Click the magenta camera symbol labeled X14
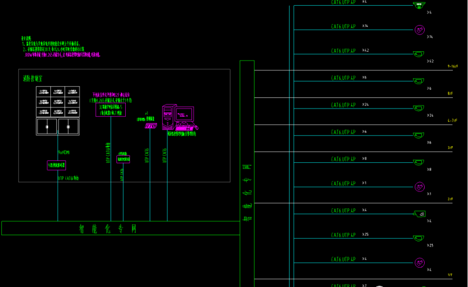468x287 pixels. [419, 29]
